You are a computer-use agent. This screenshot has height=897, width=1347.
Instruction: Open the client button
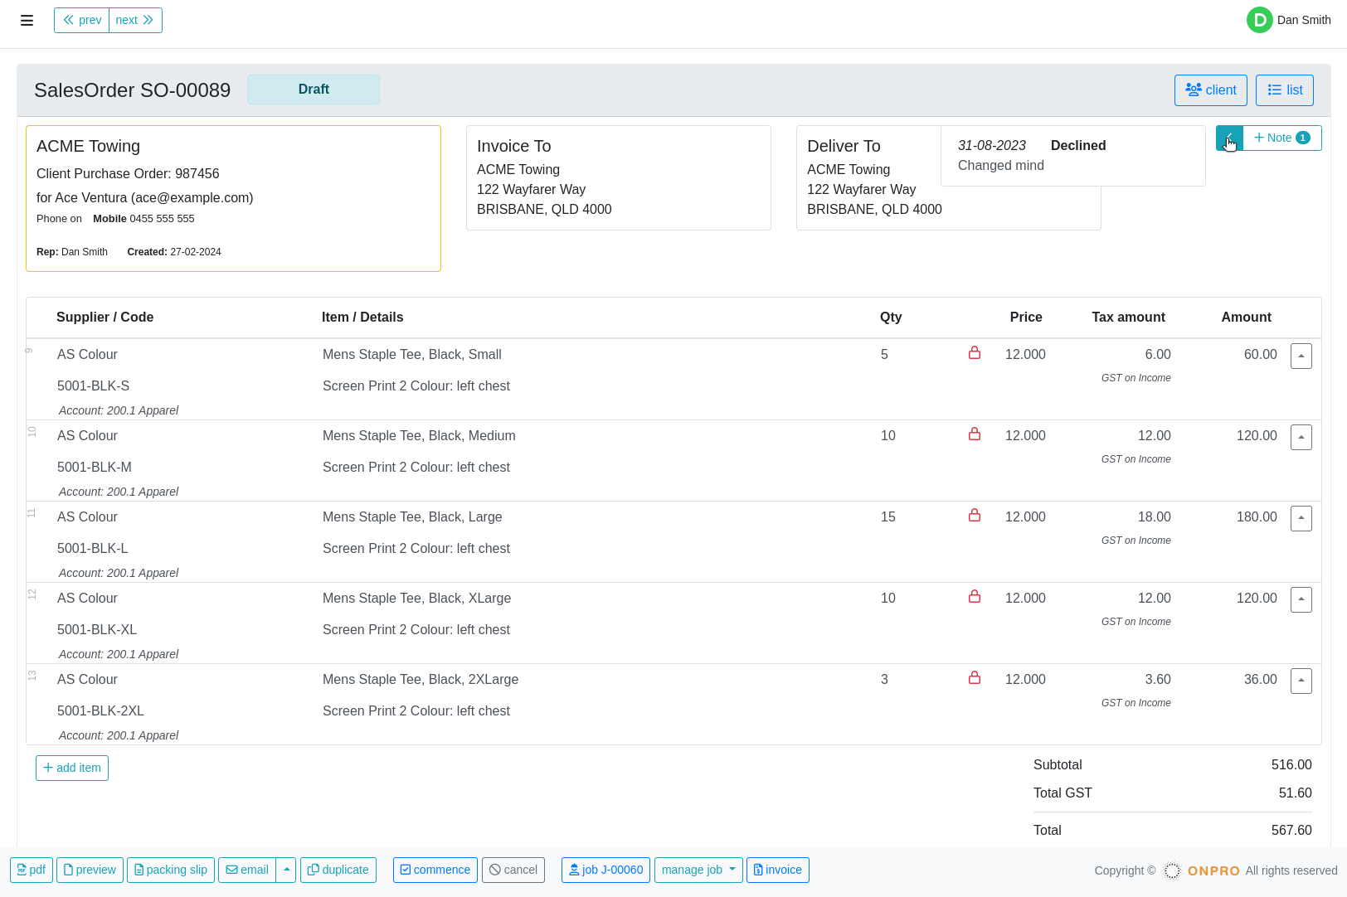coord(1210,90)
